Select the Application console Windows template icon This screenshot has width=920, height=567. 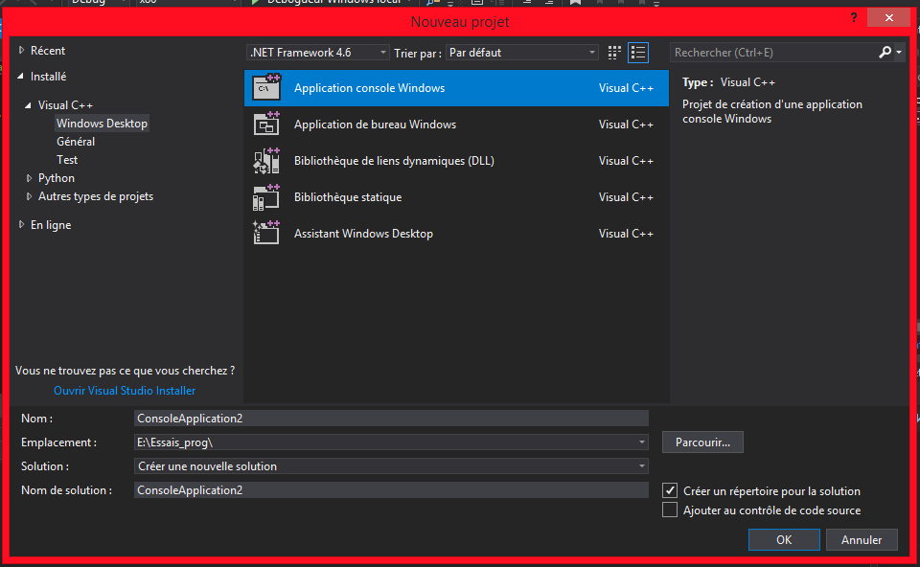tap(266, 88)
